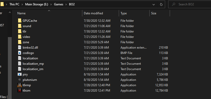Click the 7/22/2020 5:29 AM date
Screen dimensions: 211x99
(96, 42)
